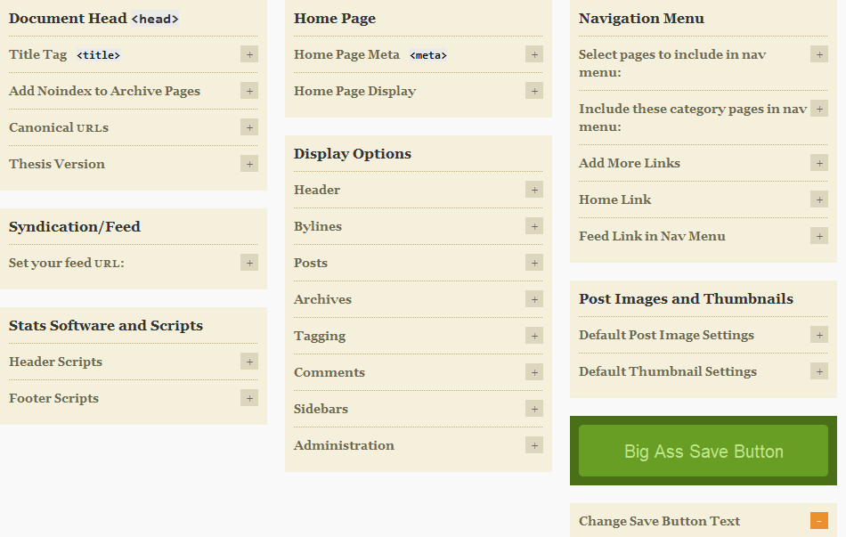Expand Bylines display options
This screenshot has height=537, width=846.
pyautogui.click(x=534, y=227)
